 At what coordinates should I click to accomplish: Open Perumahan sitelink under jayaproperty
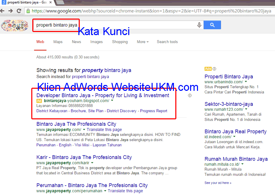[46, 145]
